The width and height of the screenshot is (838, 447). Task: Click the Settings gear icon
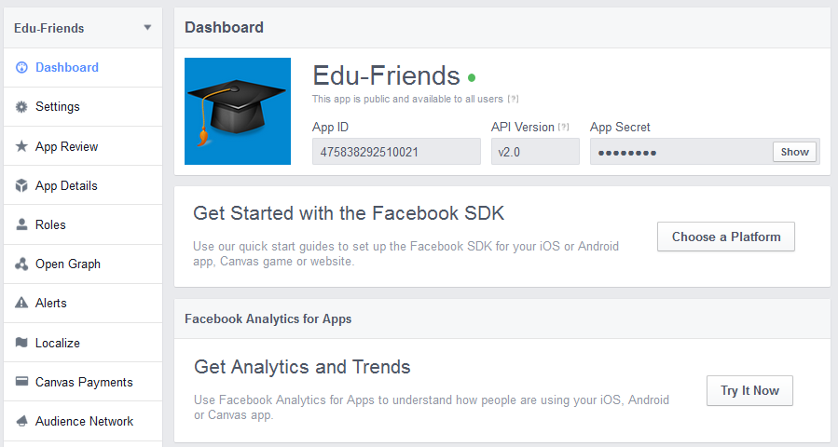21,107
